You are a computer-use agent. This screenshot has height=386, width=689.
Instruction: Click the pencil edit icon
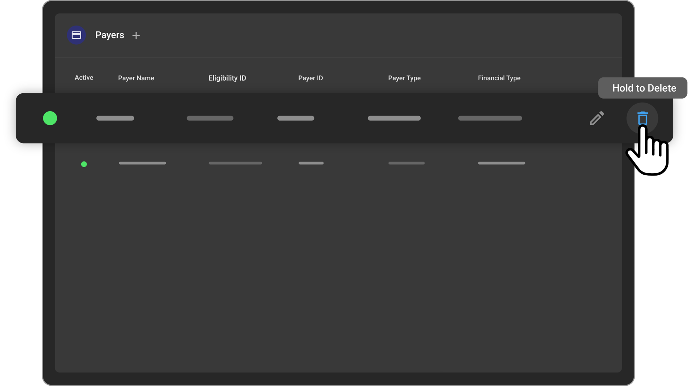click(x=597, y=118)
